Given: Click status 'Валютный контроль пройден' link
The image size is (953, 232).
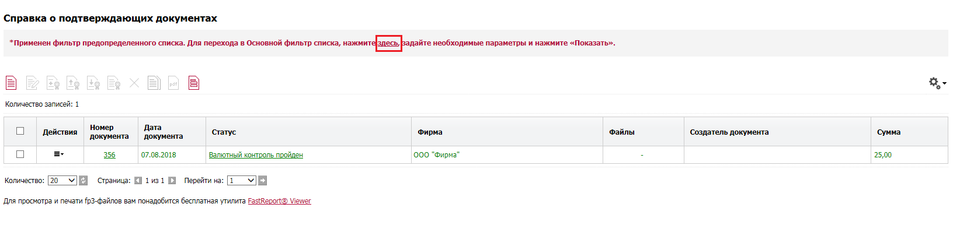Looking at the screenshot, I should click(256, 155).
